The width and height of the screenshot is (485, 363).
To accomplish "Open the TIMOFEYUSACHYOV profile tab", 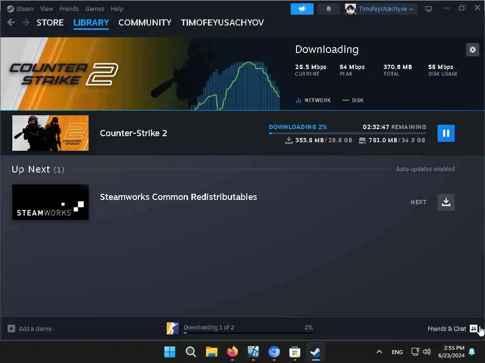I will coord(222,23).
